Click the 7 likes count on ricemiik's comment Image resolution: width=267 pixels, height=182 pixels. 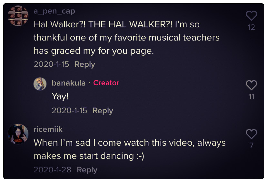coord(251,145)
